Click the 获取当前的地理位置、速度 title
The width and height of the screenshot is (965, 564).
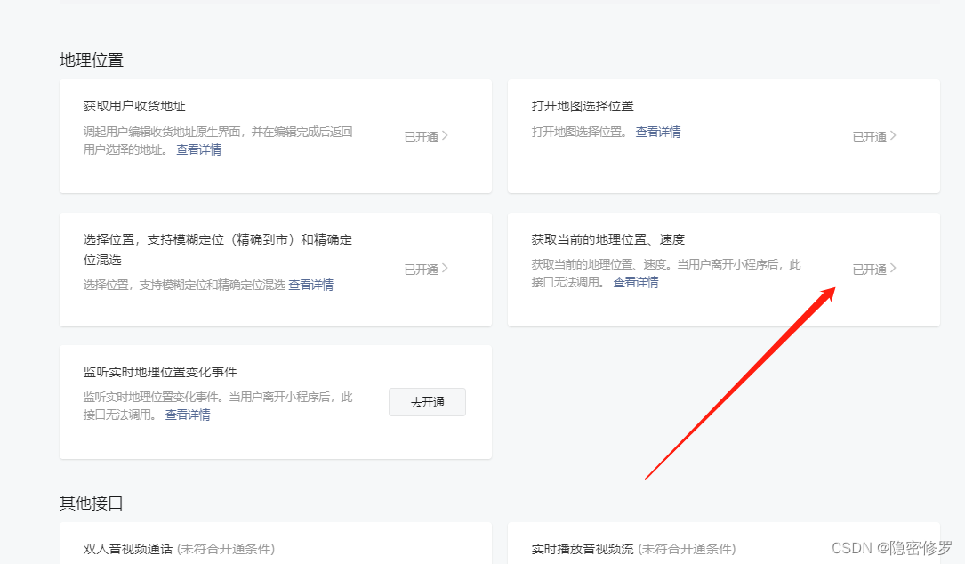(x=607, y=239)
